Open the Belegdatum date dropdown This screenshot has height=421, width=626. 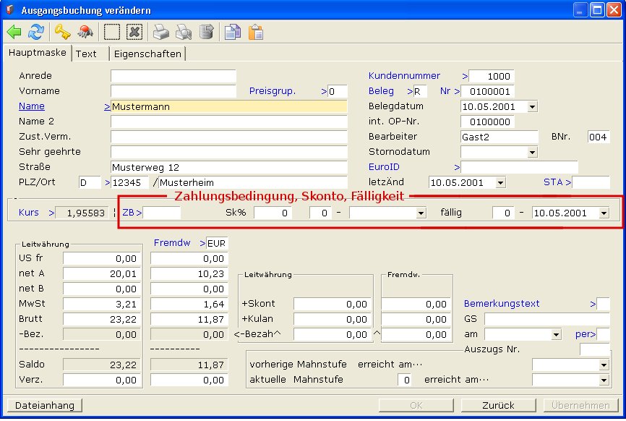(533, 106)
